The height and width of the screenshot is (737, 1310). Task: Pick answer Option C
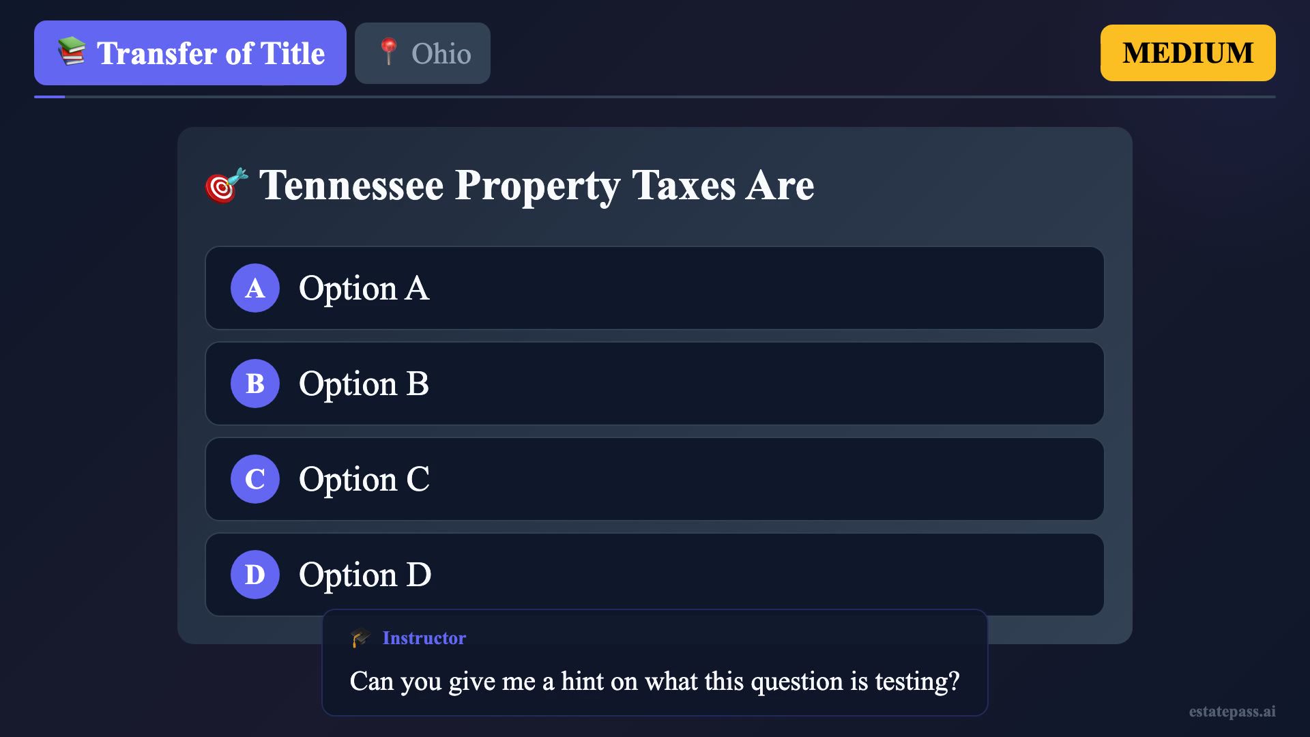tap(654, 479)
